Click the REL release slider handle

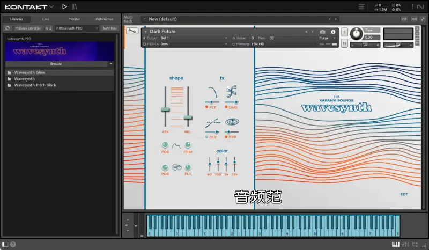coord(188,117)
